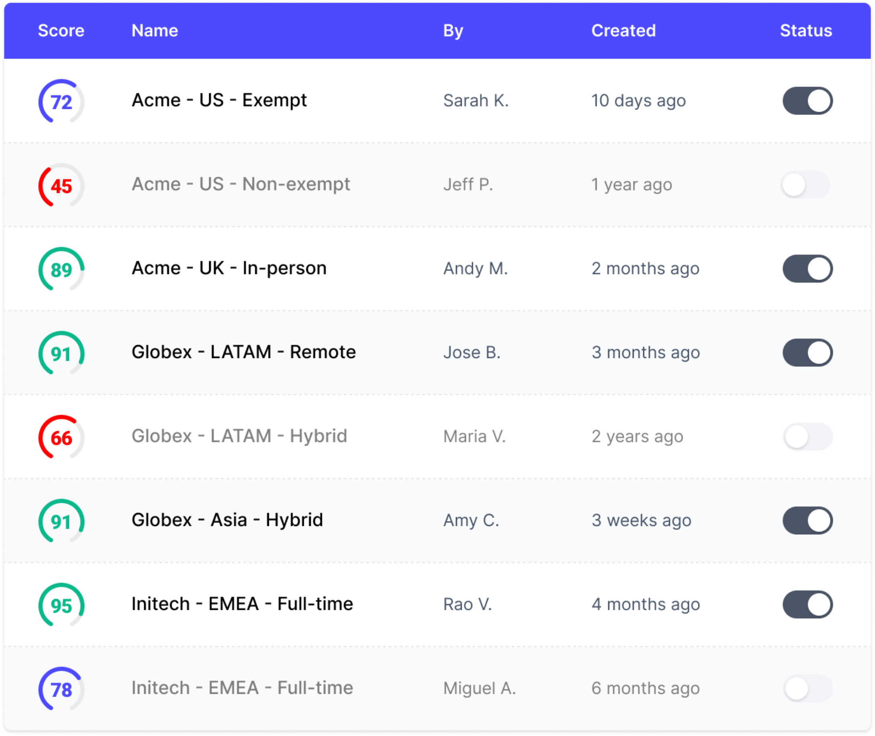Enable the Acme - US - Non-exempt status switch
The image size is (875, 736).
[808, 185]
